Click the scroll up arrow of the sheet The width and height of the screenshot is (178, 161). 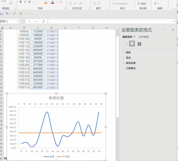117,28
